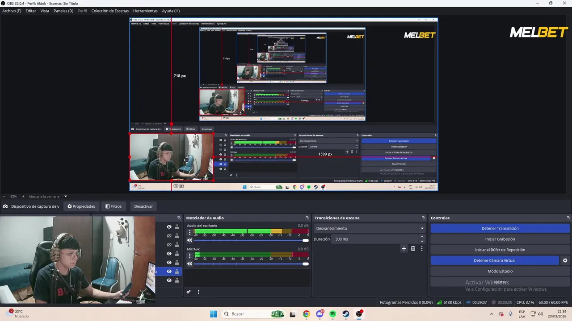Toggle visibility of the fourth source row
572x321 pixels.
click(x=169, y=254)
